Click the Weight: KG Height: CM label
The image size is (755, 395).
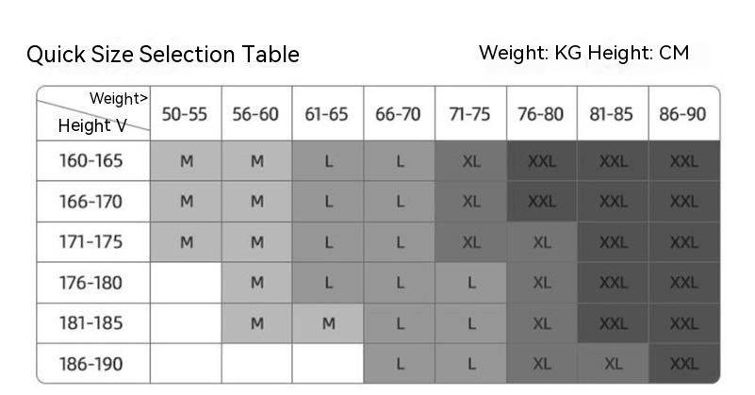(x=583, y=53)
